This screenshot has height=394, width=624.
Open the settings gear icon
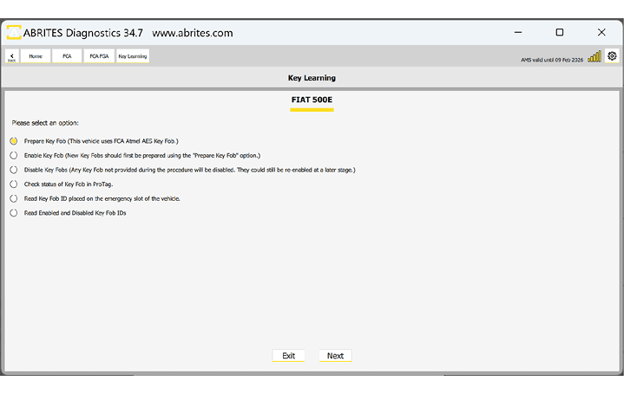pos(612,56)
